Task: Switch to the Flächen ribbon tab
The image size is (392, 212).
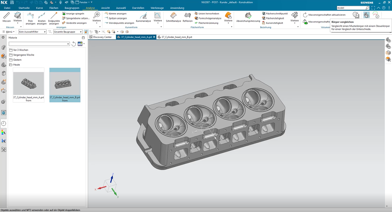Action: (x=54, y=8)
